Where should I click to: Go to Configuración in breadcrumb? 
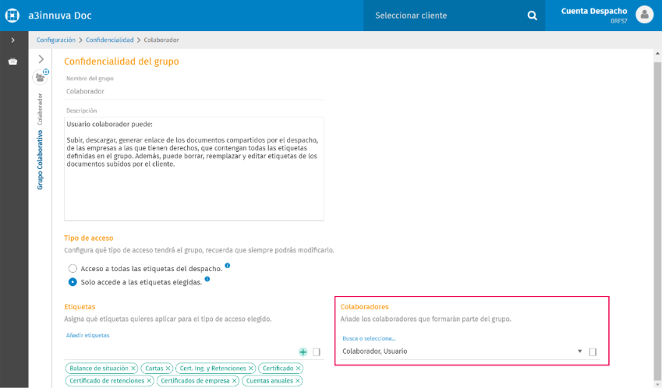tap(56, 40)
